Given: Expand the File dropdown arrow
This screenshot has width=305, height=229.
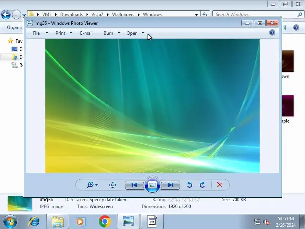Looking at the screenshot, I should 47,33.
